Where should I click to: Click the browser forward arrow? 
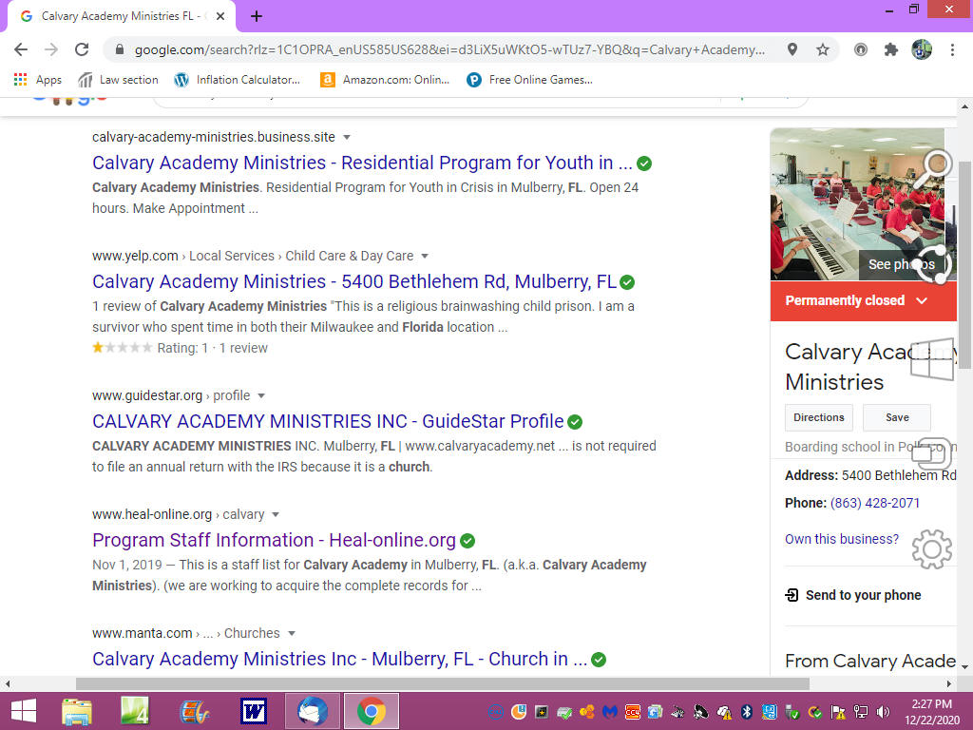51,49
